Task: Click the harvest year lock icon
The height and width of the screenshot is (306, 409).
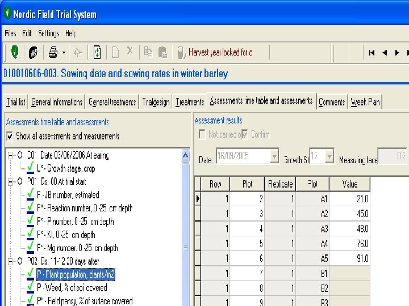Action: [x=181, y=53]
